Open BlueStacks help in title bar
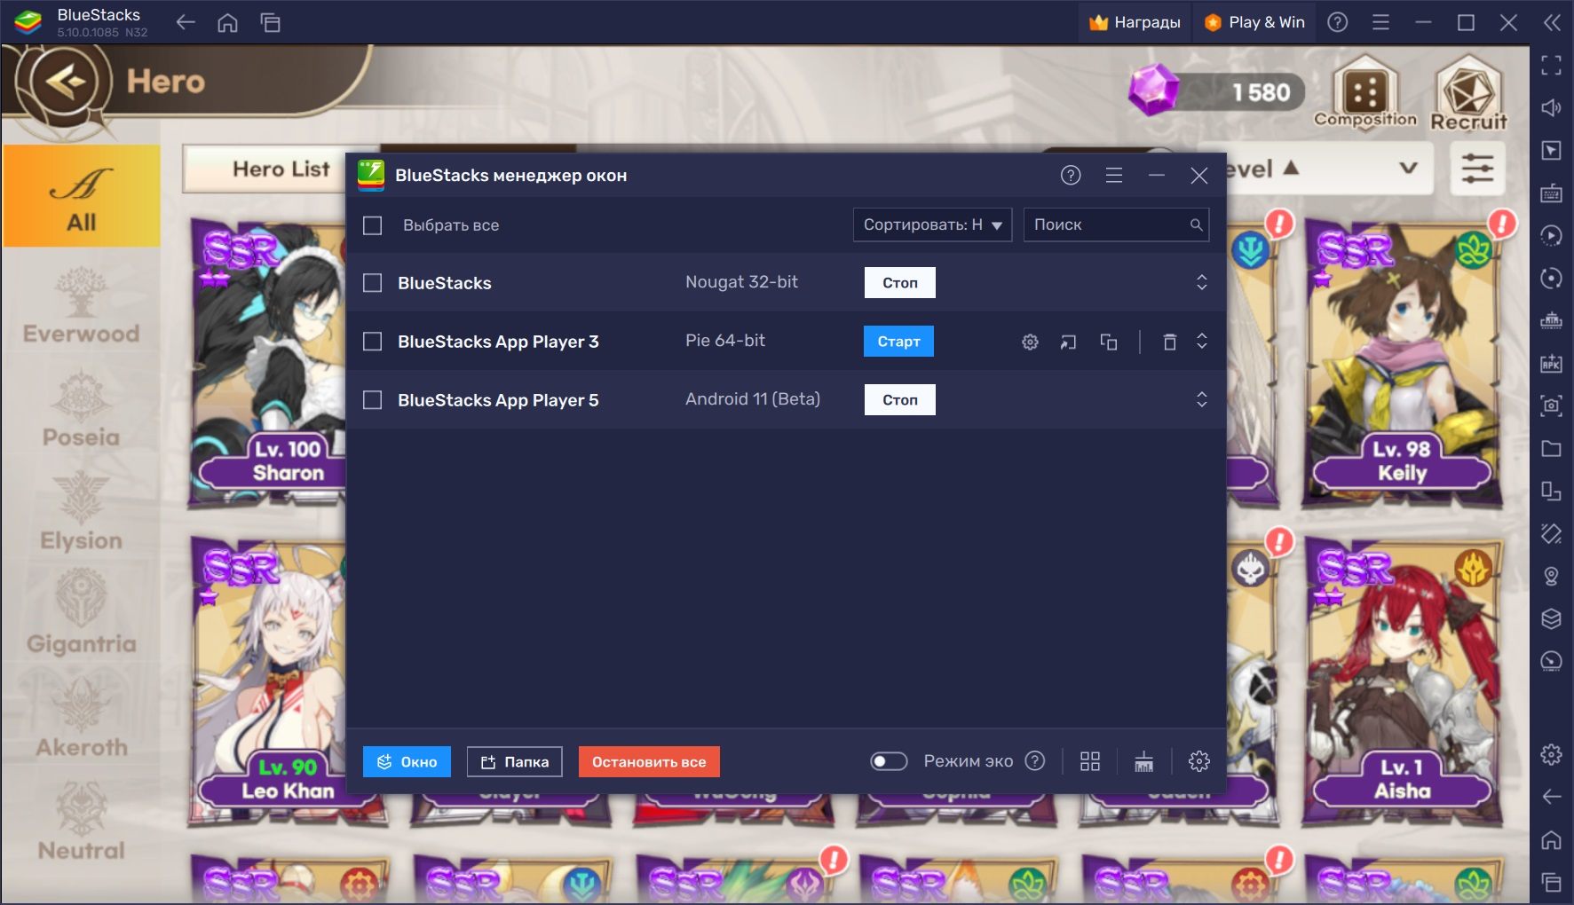The width and height of the screenshot is (1574, 905). point(1337,22)
